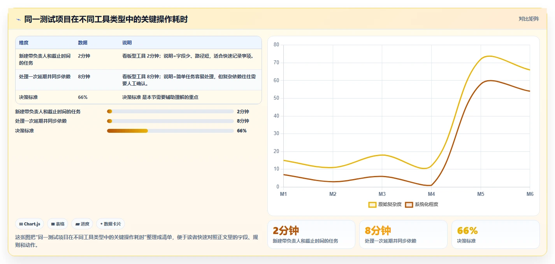Click the 40 y-axis tick label
The height and width of the screenshot is (264, 555).
click(x=276, y=116)
